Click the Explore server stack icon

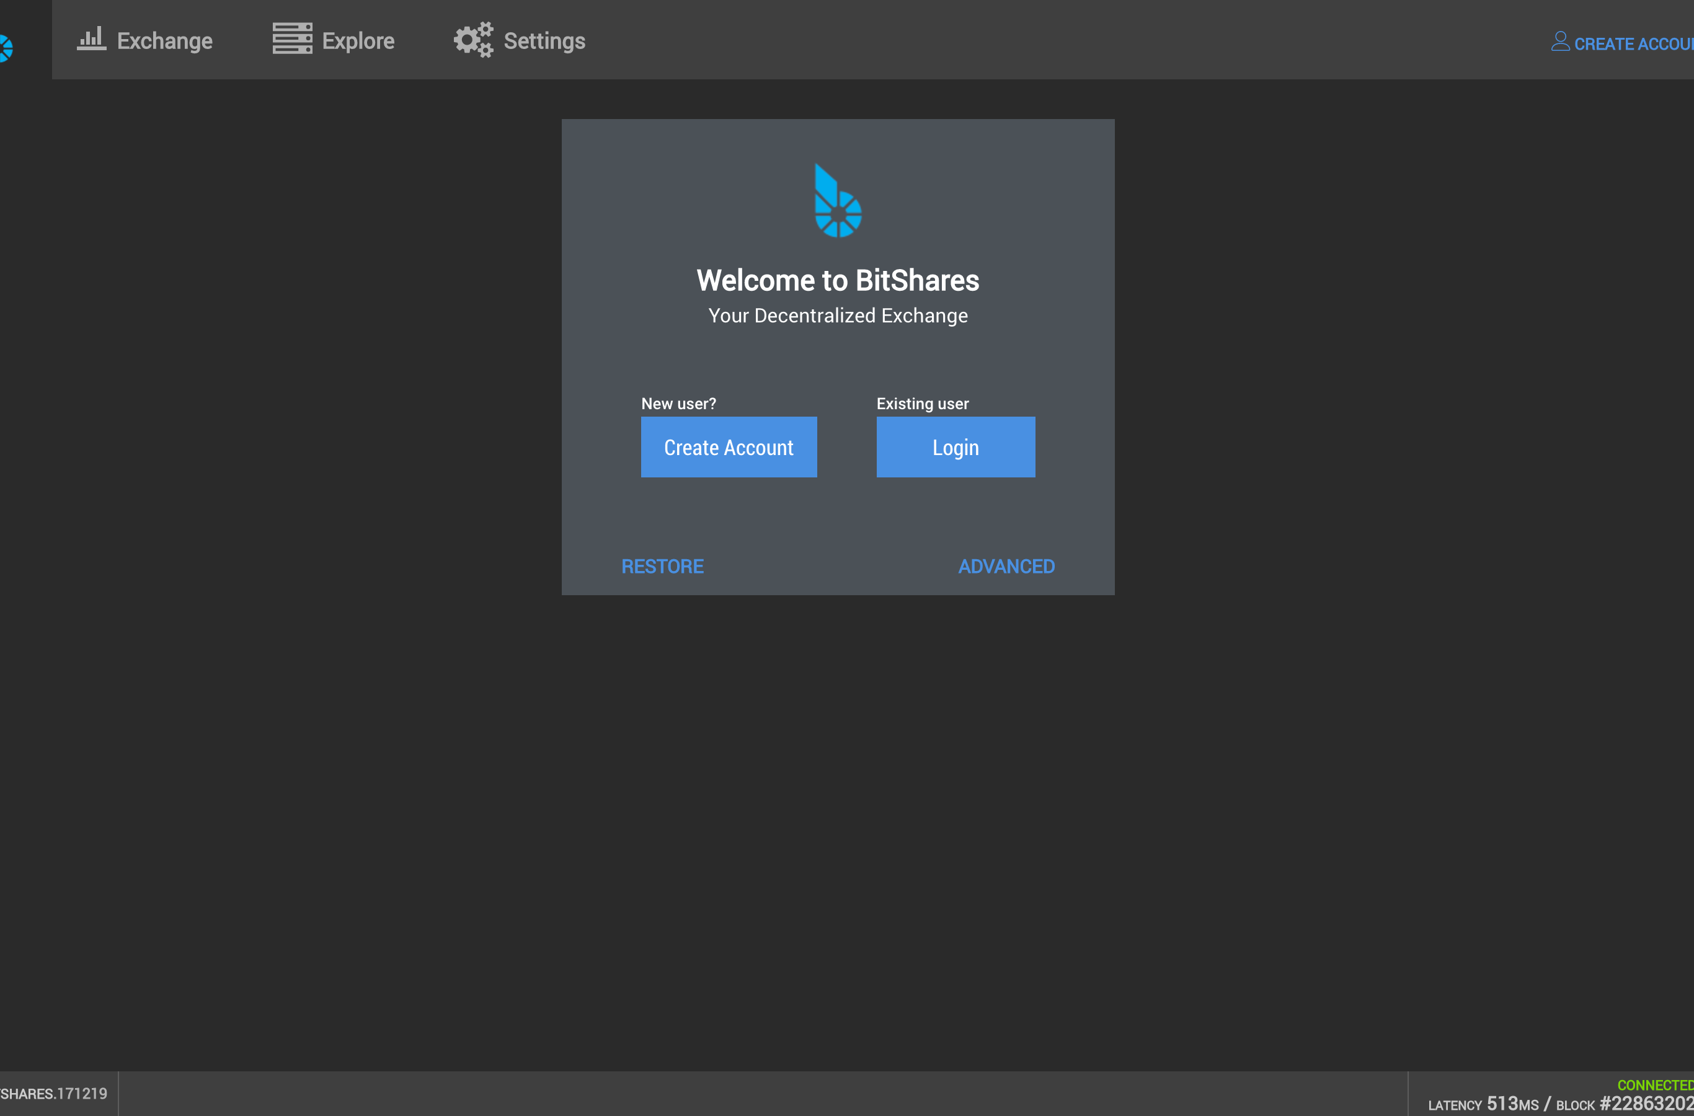pos(292,38)
